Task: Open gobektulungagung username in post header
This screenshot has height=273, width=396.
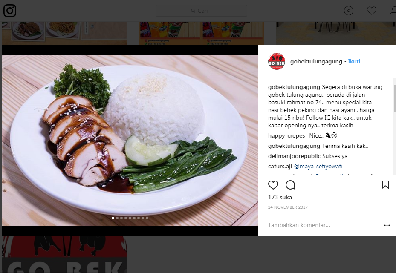Action: [316, 62]
